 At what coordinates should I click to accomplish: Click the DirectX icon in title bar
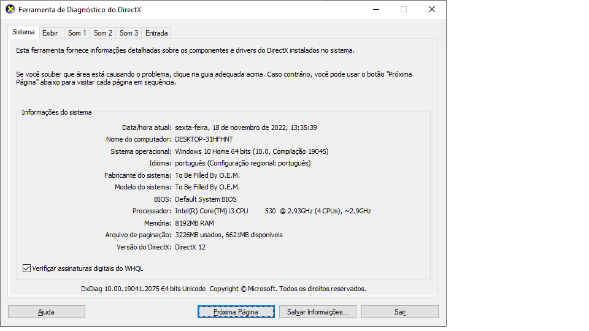coord(10,9)
